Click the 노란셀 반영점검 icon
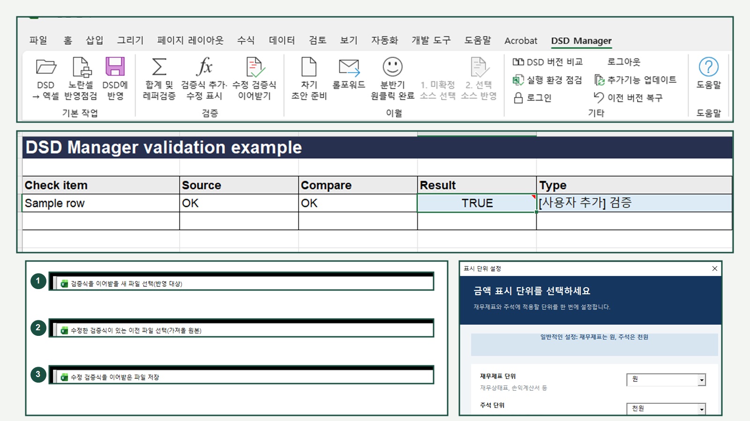750x421 pixels. (x=82, y=67)
